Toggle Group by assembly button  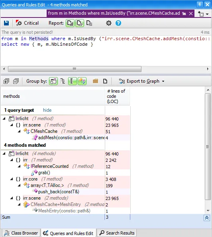click(53, 81)
